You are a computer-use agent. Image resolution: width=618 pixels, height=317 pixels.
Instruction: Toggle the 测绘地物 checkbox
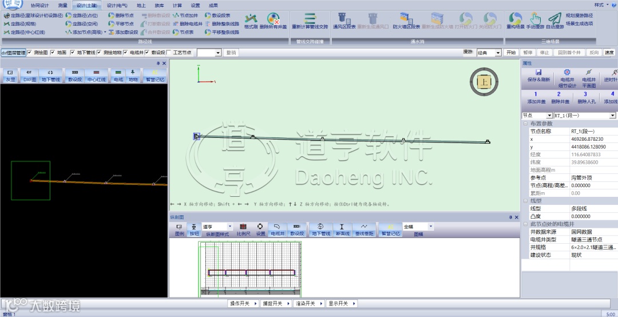click(x=100, y=53)
